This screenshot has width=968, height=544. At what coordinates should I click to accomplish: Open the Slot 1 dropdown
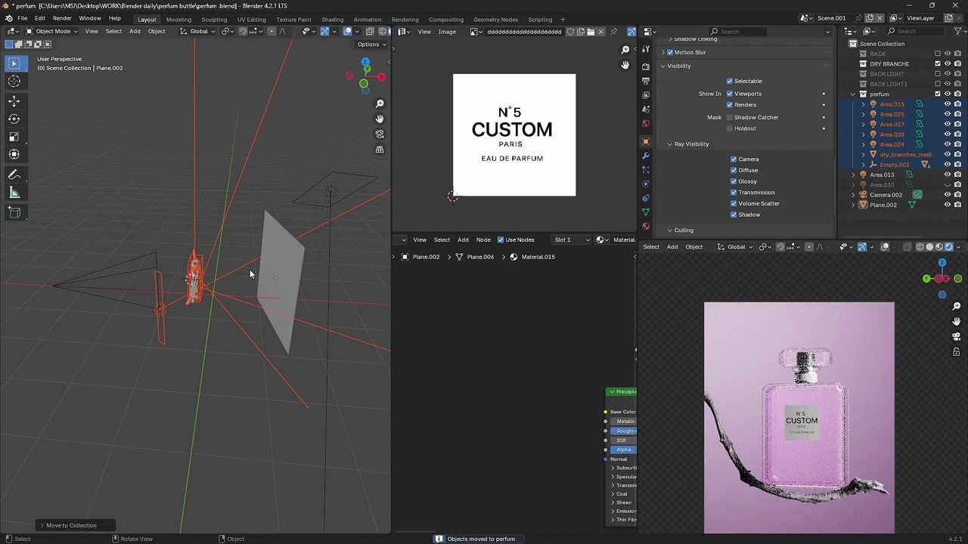point(572,240)
